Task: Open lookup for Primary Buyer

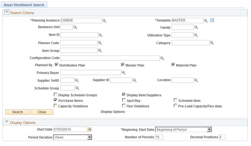Action: 123,73
